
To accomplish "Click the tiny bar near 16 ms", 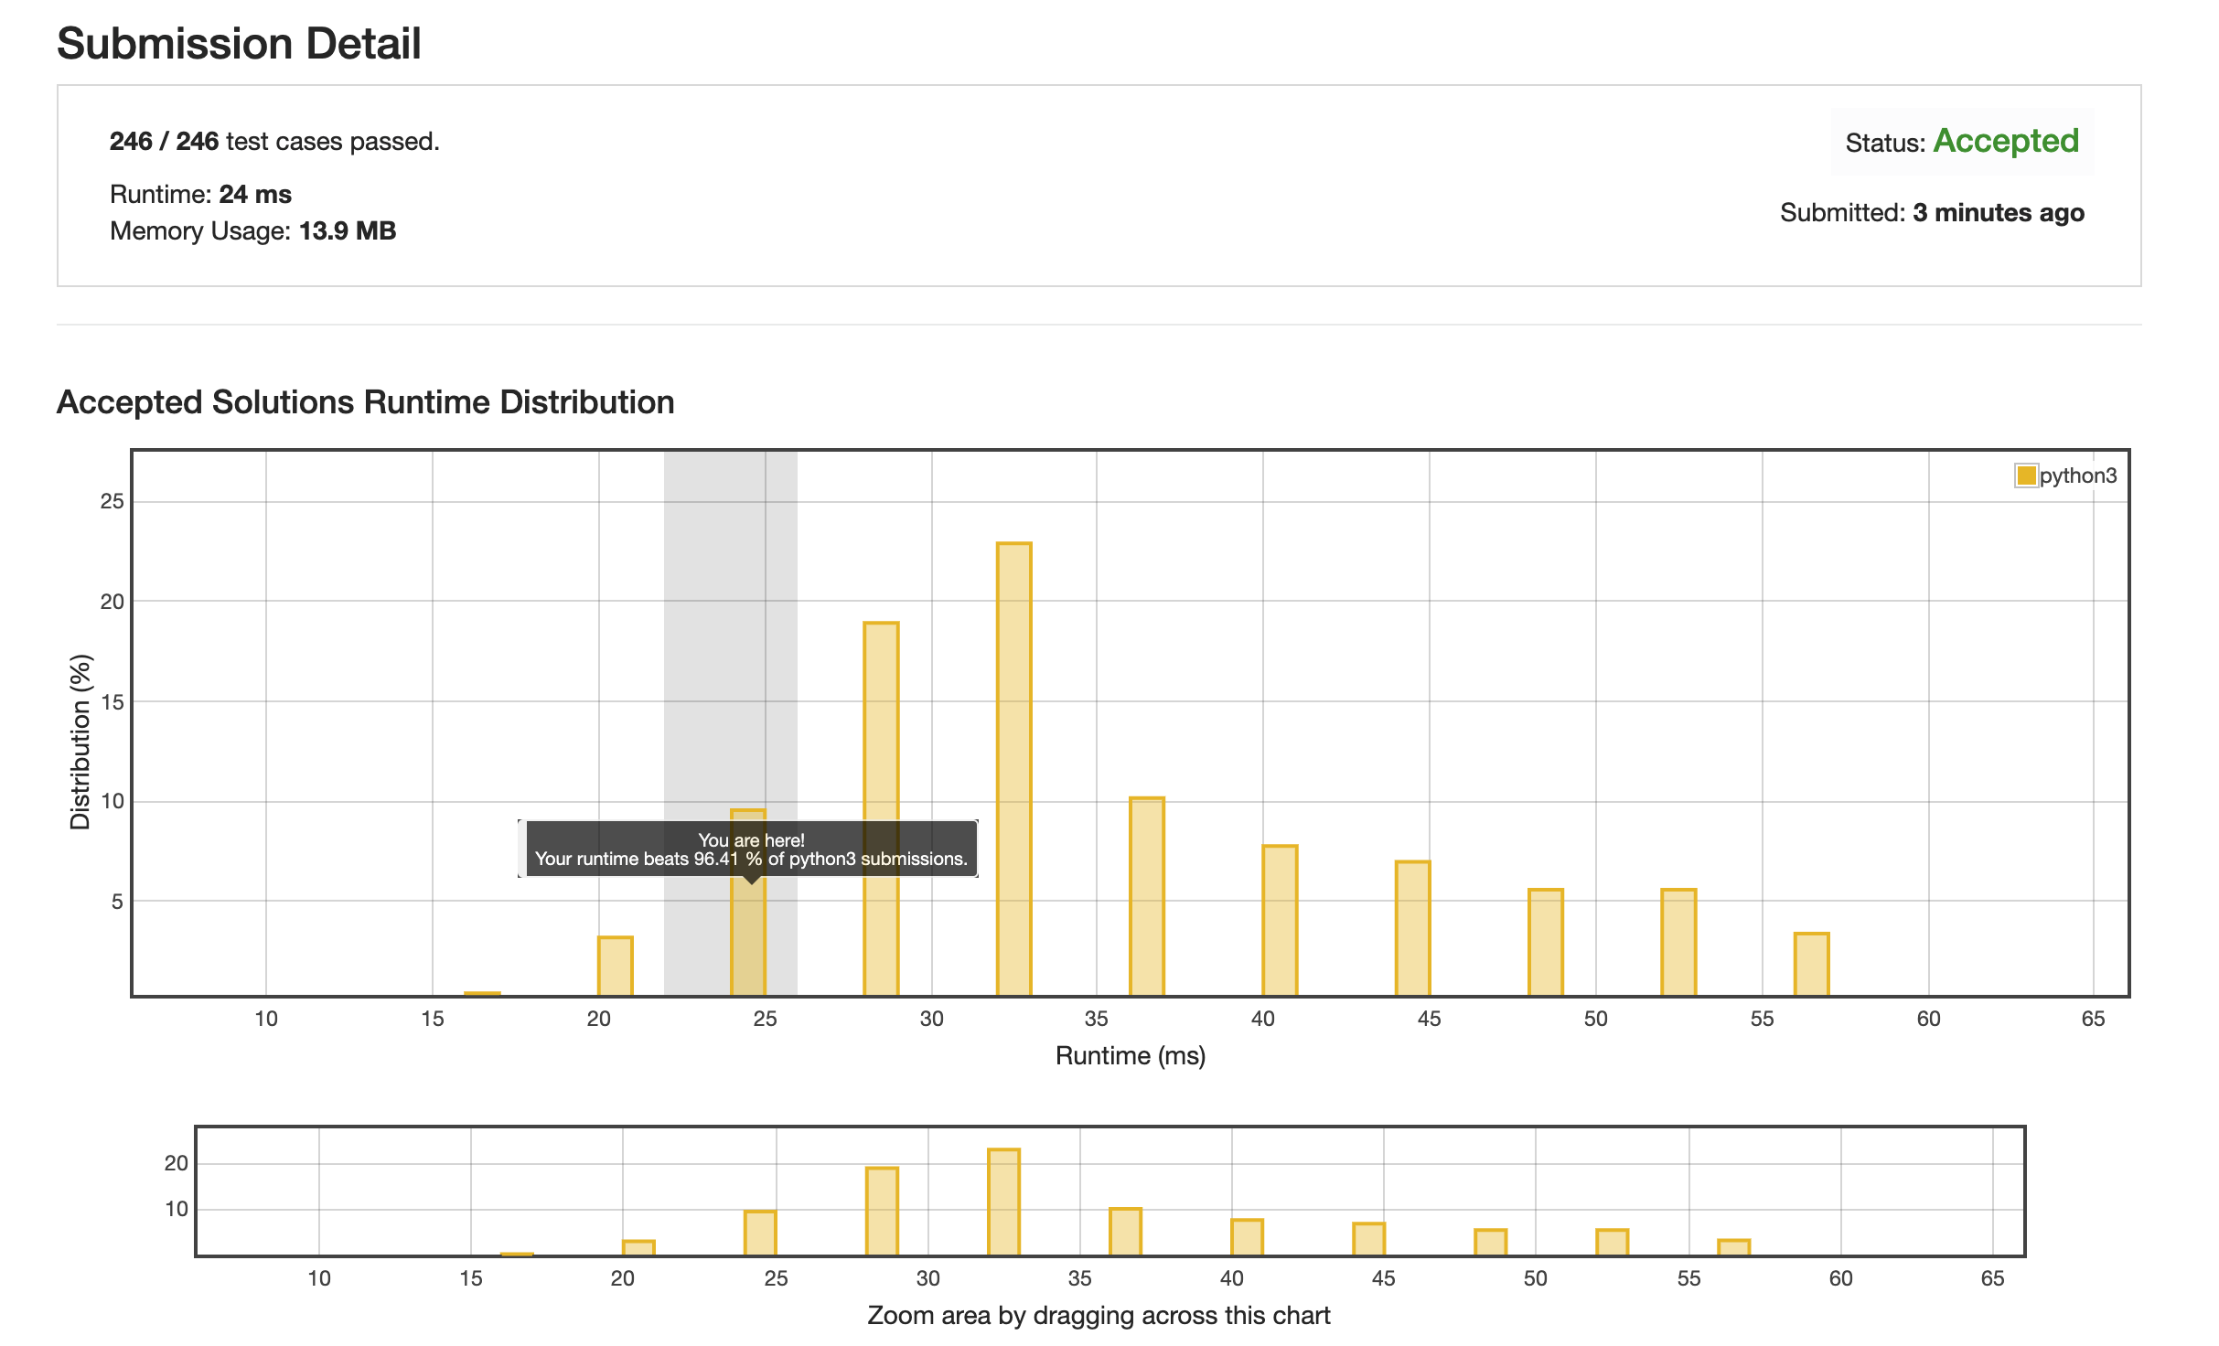I will coord(482,993).
